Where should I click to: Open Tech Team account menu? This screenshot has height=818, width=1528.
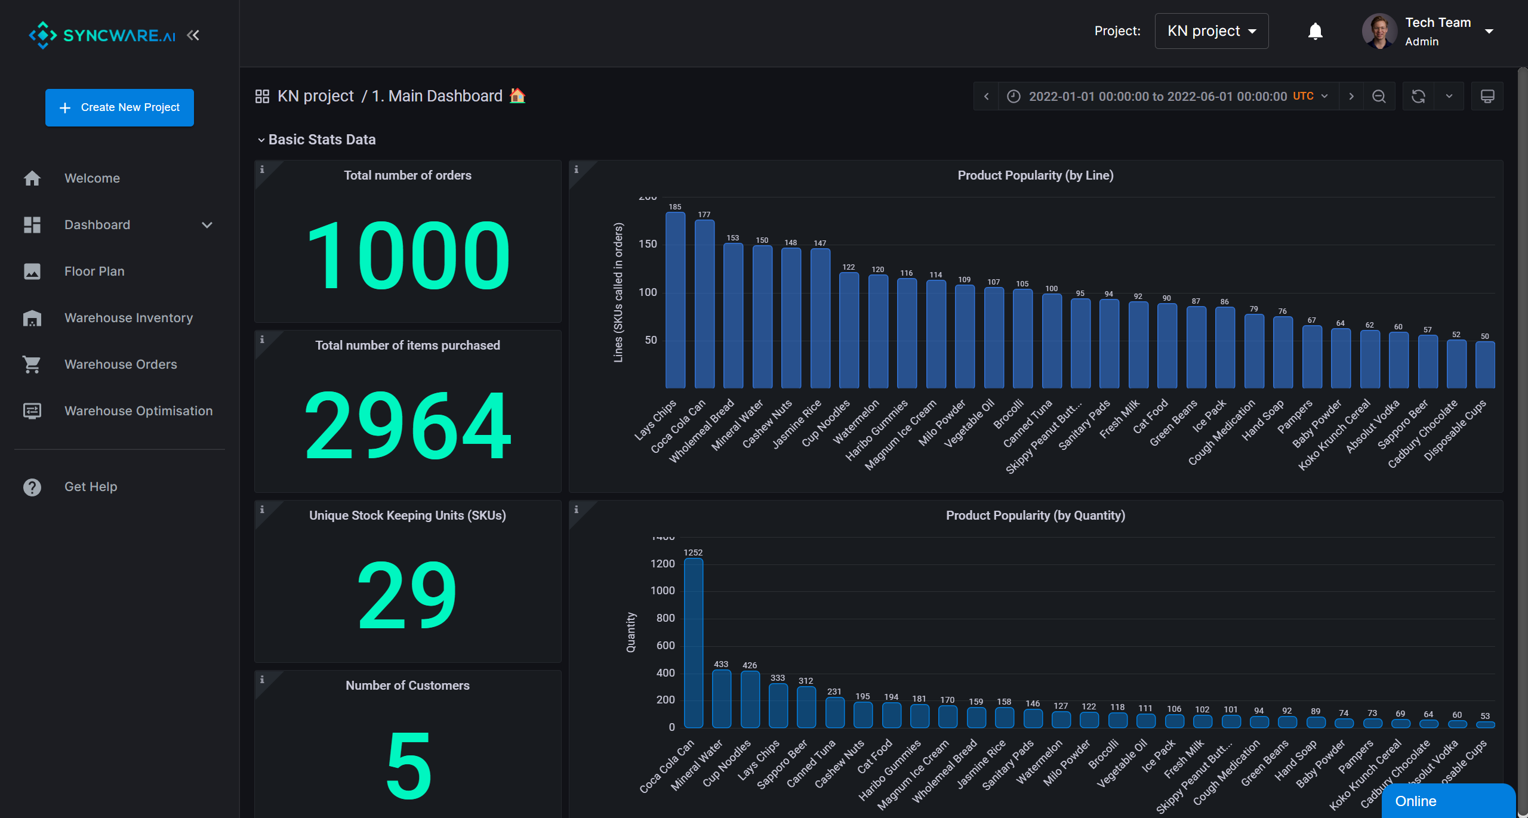1489,31
